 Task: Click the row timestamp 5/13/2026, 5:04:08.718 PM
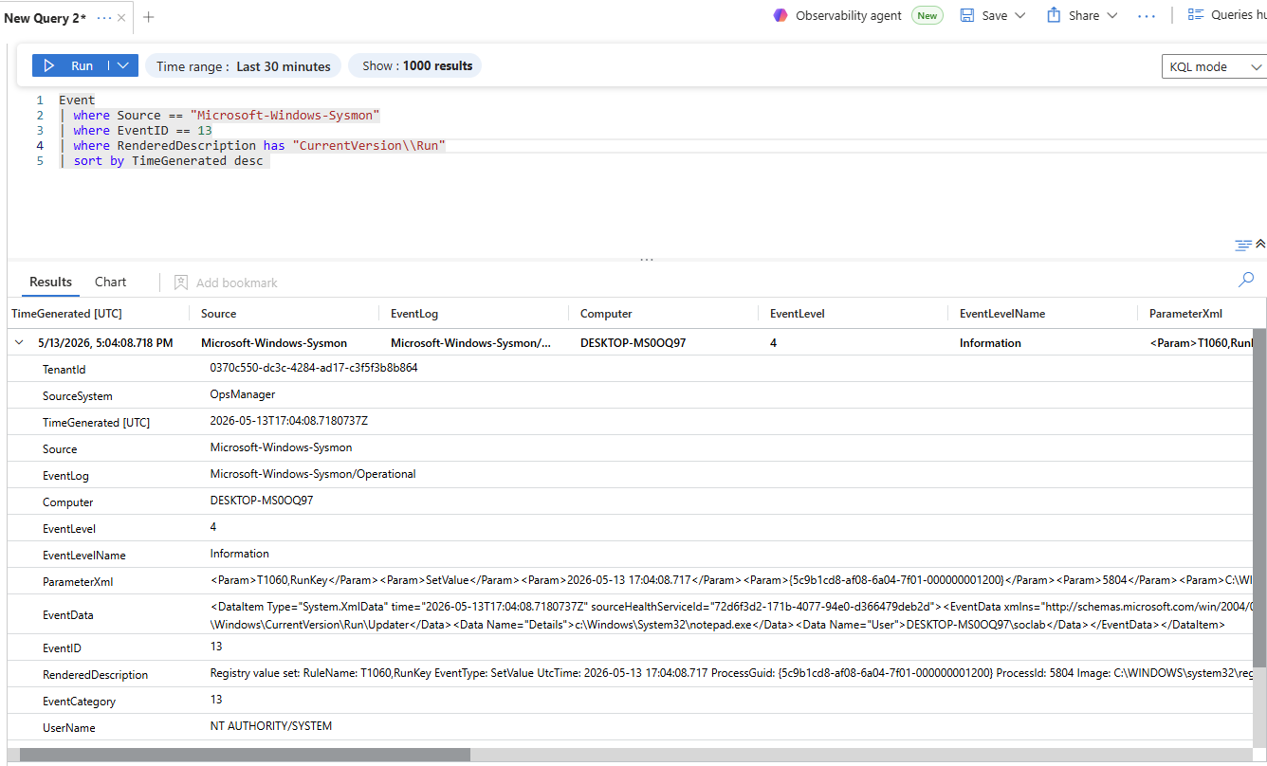tap(105, 343)
